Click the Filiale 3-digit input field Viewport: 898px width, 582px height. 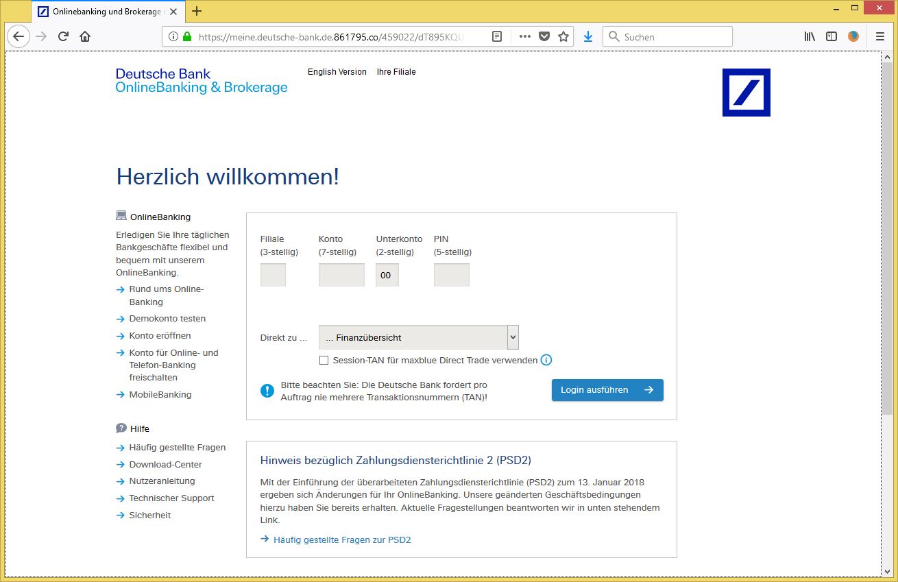tap(273, 275)
